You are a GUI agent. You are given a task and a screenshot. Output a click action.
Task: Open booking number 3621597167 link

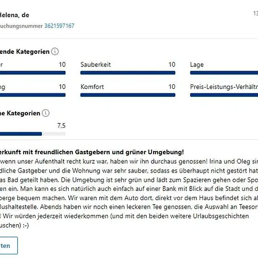click(59, 26)
